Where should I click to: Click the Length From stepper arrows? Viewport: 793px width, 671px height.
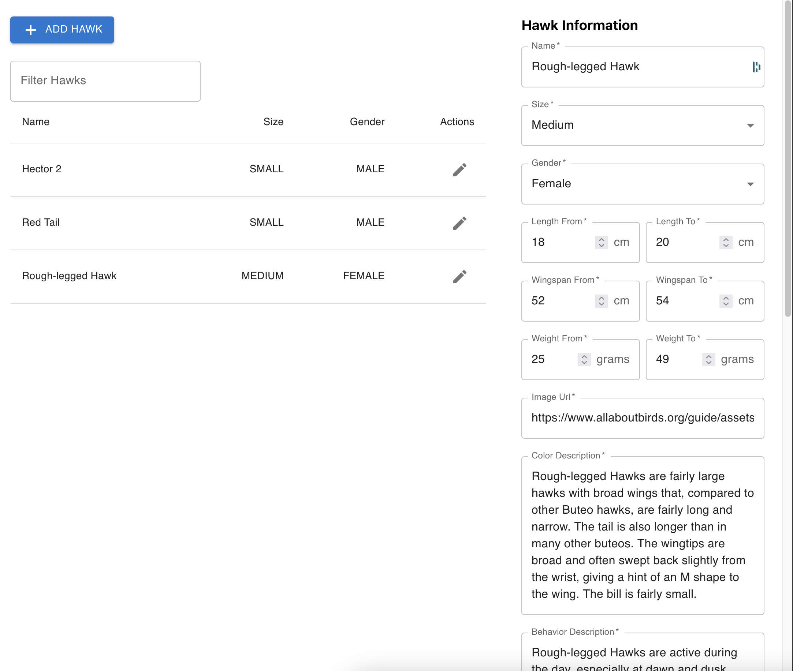(x=601, y=242)
